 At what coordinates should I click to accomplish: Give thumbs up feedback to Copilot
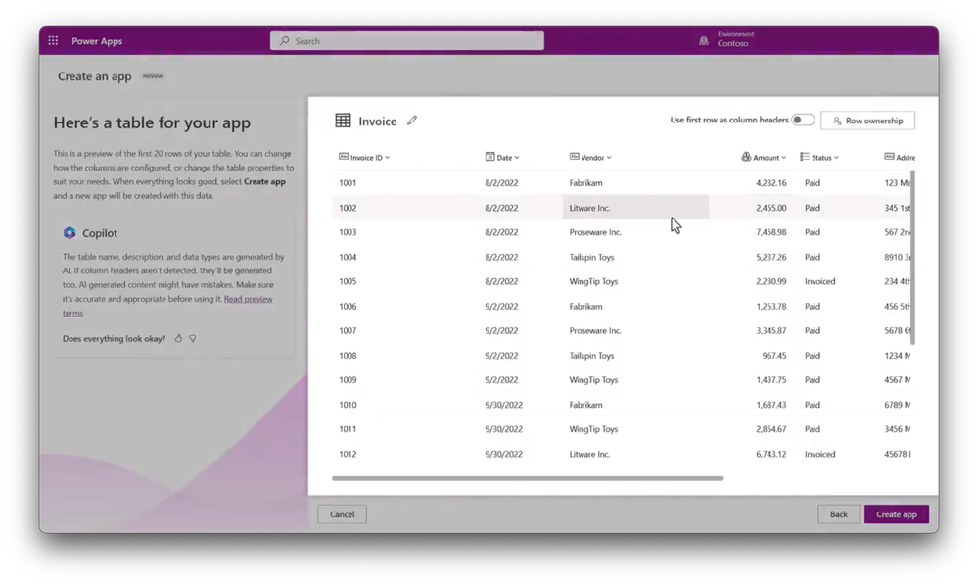178,338
